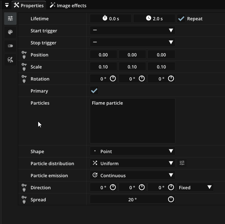
Task: Open the fan forces sidebar section icon
Action: (10, 60)
